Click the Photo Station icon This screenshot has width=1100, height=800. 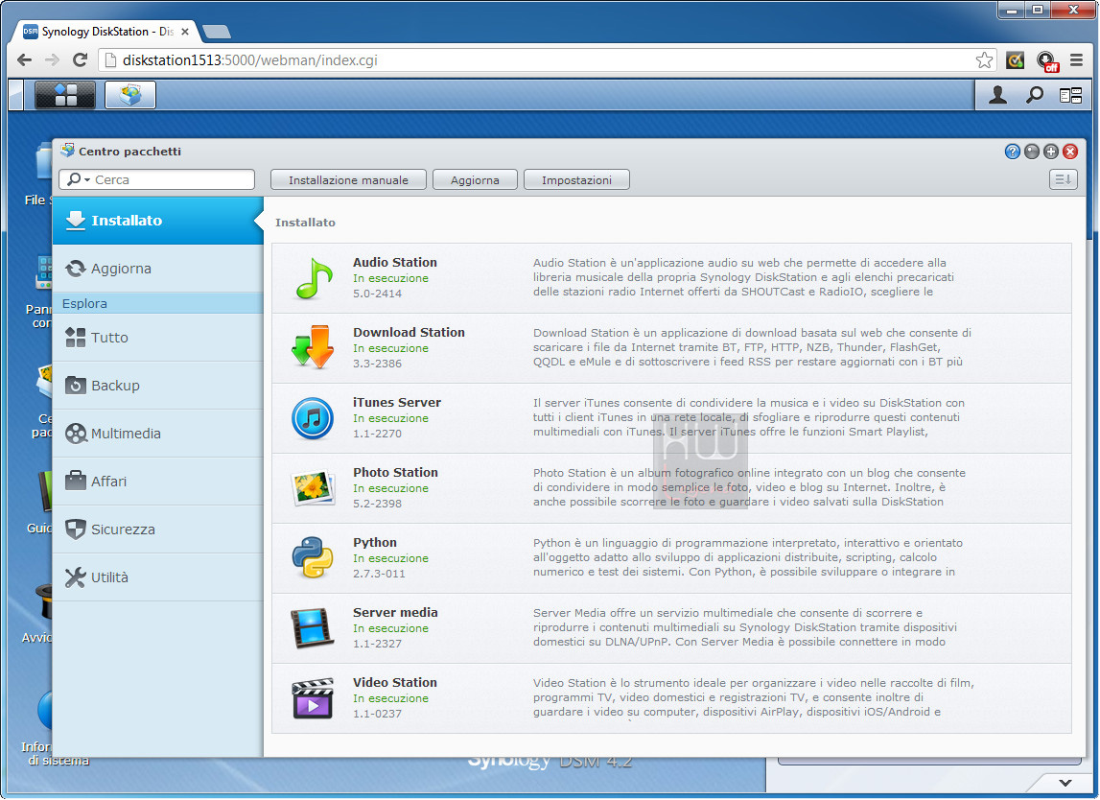coord(313,487)
